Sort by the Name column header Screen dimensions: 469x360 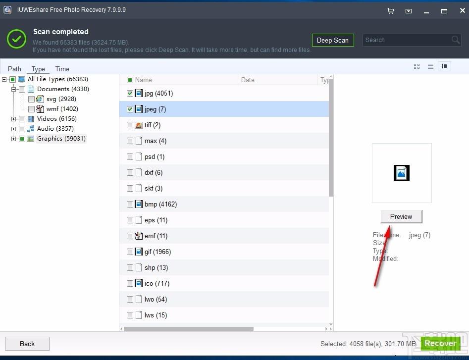point(143,80)
